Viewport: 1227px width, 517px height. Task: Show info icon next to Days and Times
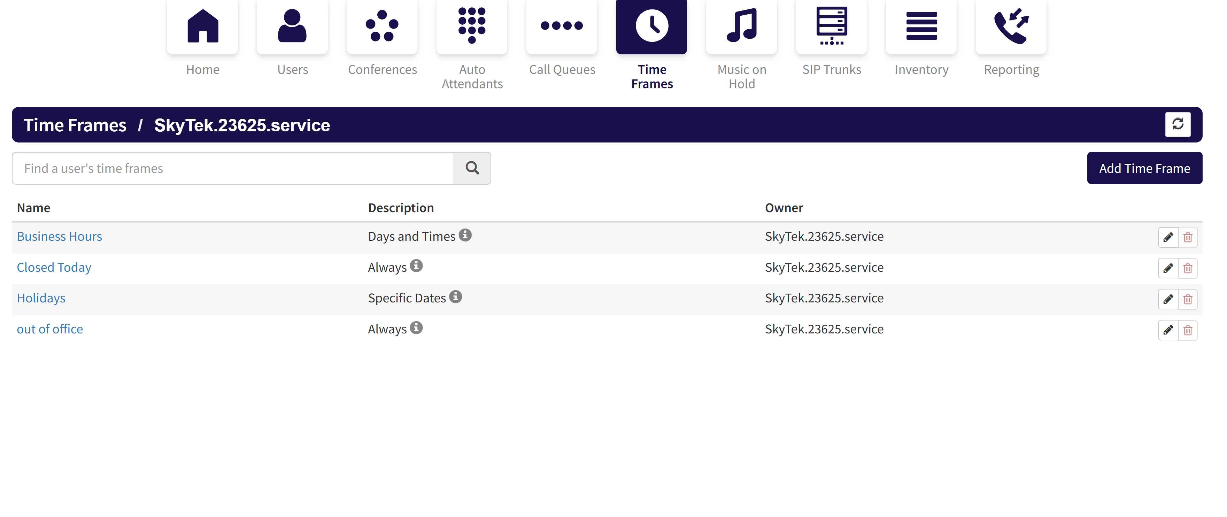pos(465,235)
